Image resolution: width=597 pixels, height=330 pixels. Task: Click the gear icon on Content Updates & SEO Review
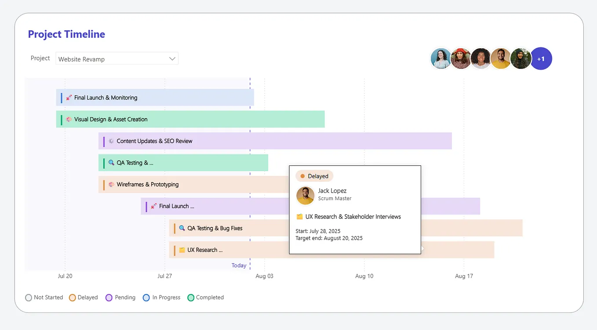pos(110,141)
